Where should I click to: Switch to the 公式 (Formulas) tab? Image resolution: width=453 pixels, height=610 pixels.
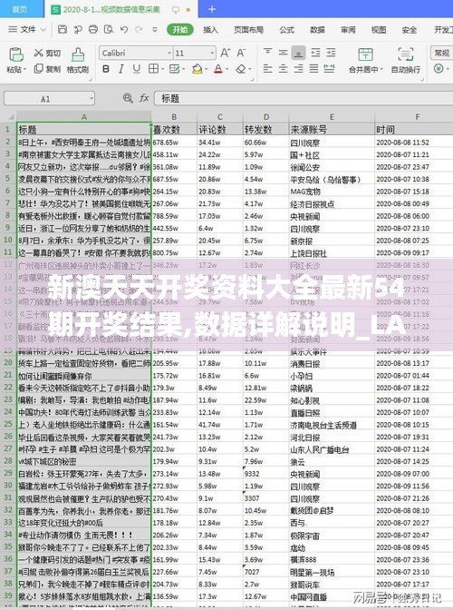tap(287, 30)
